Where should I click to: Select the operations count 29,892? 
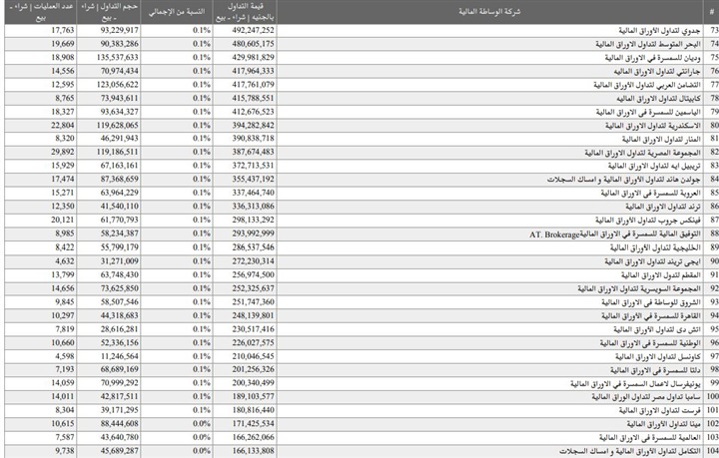[x=62, y=152]
